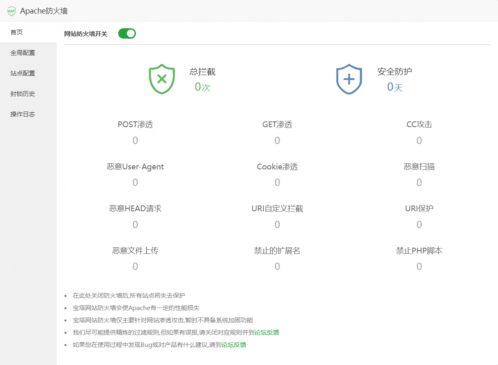Open the 全局配置 tab
This screenshot has height=365, width=498.
(28, 52)
